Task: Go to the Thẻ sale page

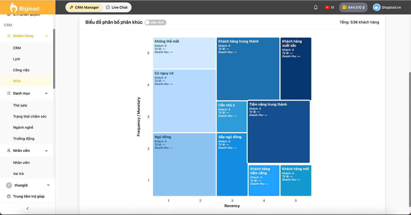Action: (20, 105)
